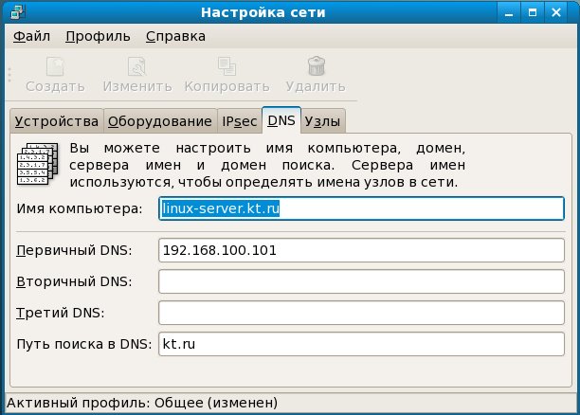Select the DNS tab
Image resolution: width=580 pixels, height=415 pixels.
[x=281, y=120]
